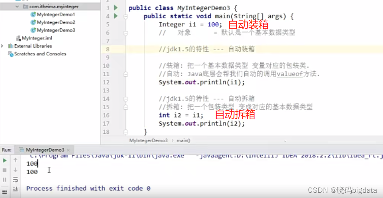Click the grey Stop process square
The width and height of the screenshot is (383, 198).
[4, 170]
